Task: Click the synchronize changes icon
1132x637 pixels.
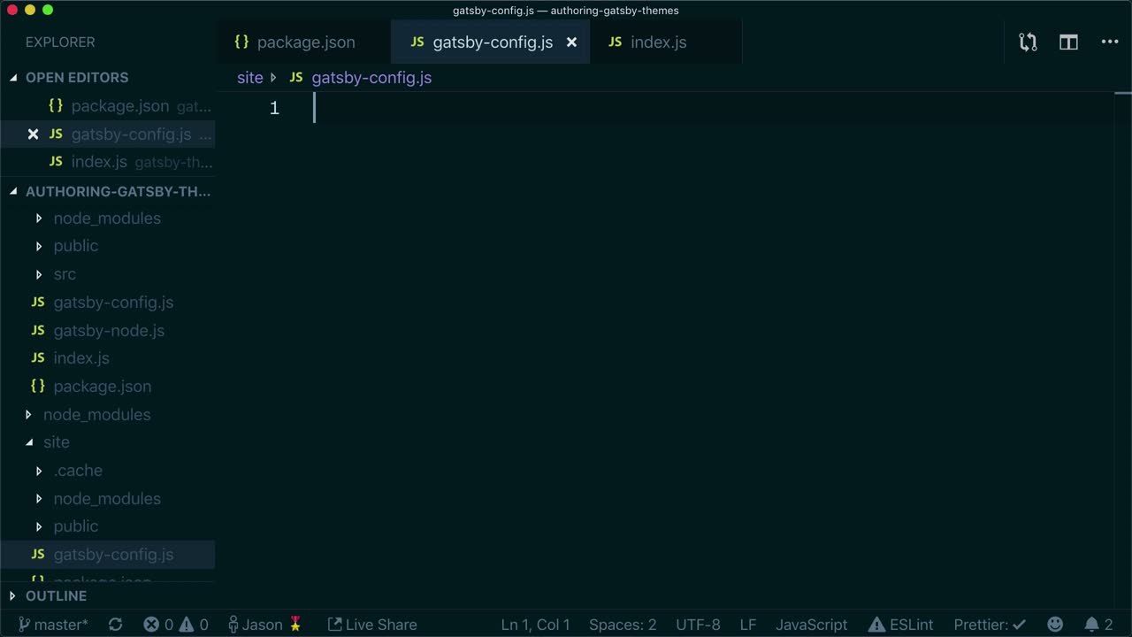Action: tap(115, 625)
